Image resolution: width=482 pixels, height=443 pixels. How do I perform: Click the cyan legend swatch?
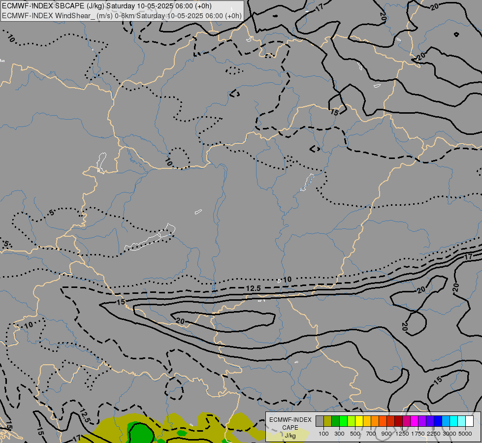click(454, 421)
